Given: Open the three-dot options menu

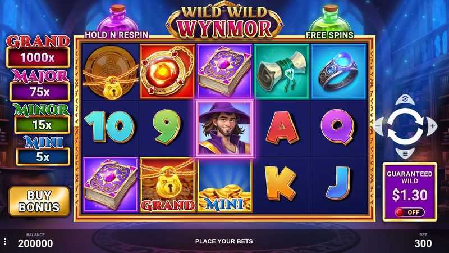Looking at the screenshot, I should 5,242.
